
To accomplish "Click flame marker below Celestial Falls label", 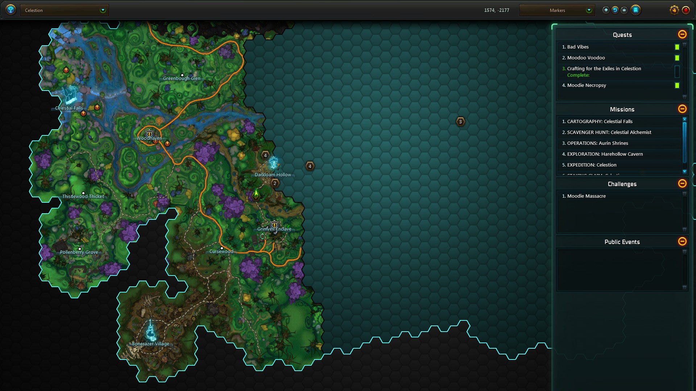I will (83, 114).
